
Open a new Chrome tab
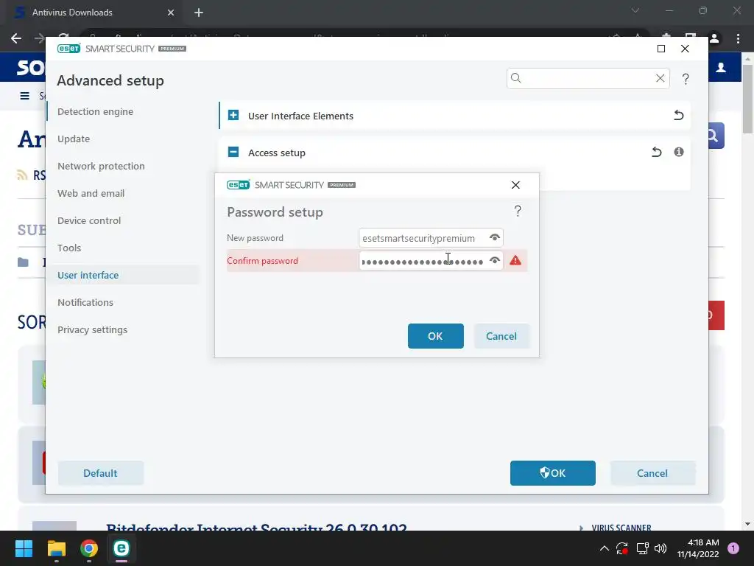(x=199, y=13)
